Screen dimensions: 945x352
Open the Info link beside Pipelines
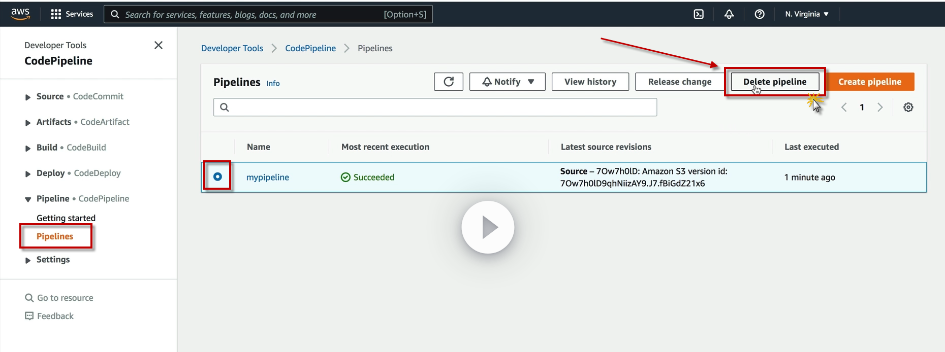click(273, 83)
